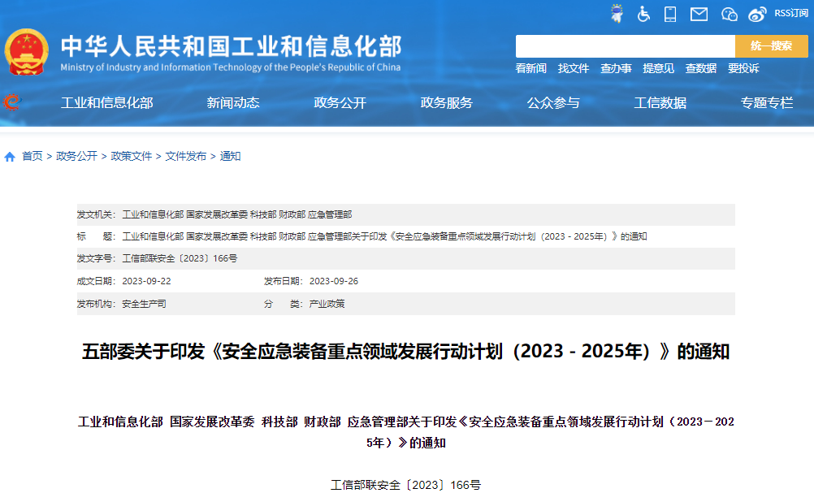Click the national emblem logo
The width and height of the screenshot is (814, 493).
pos(29,50)
